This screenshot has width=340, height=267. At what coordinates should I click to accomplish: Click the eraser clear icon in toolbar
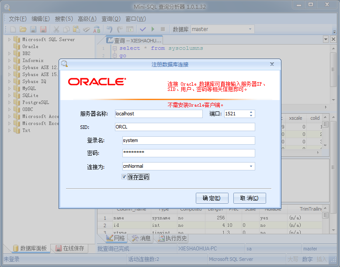87,29
